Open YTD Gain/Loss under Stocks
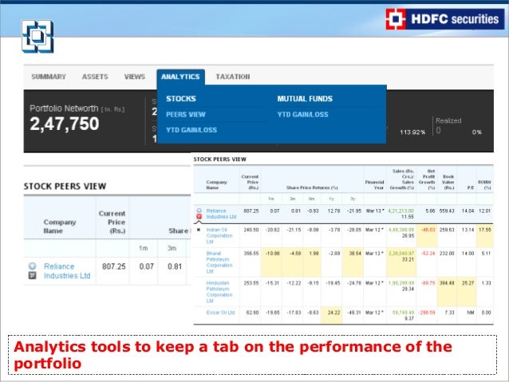509x382 pixels. (191, 130)
